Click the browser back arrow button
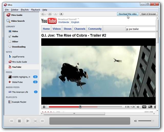This screenshot has width=164, height=132. point(43,14)
